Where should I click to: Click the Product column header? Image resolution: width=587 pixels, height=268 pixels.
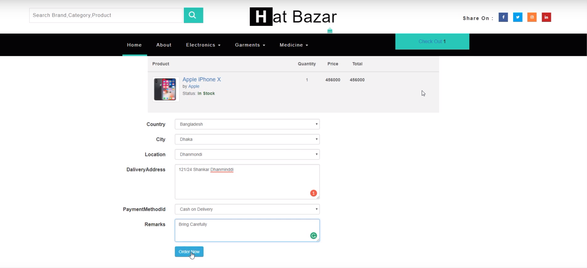pyautogui.click(x=161, y=64)
